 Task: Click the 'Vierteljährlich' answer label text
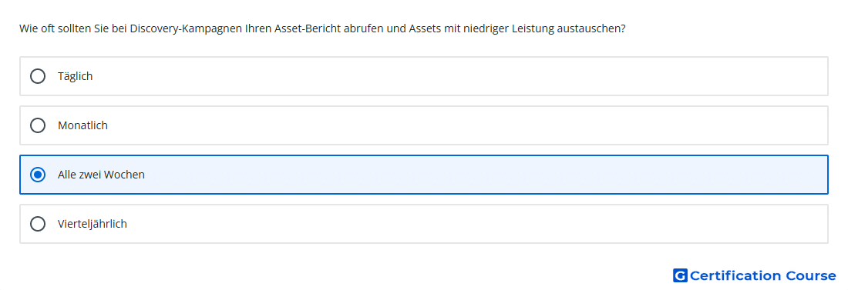point(93,224)
